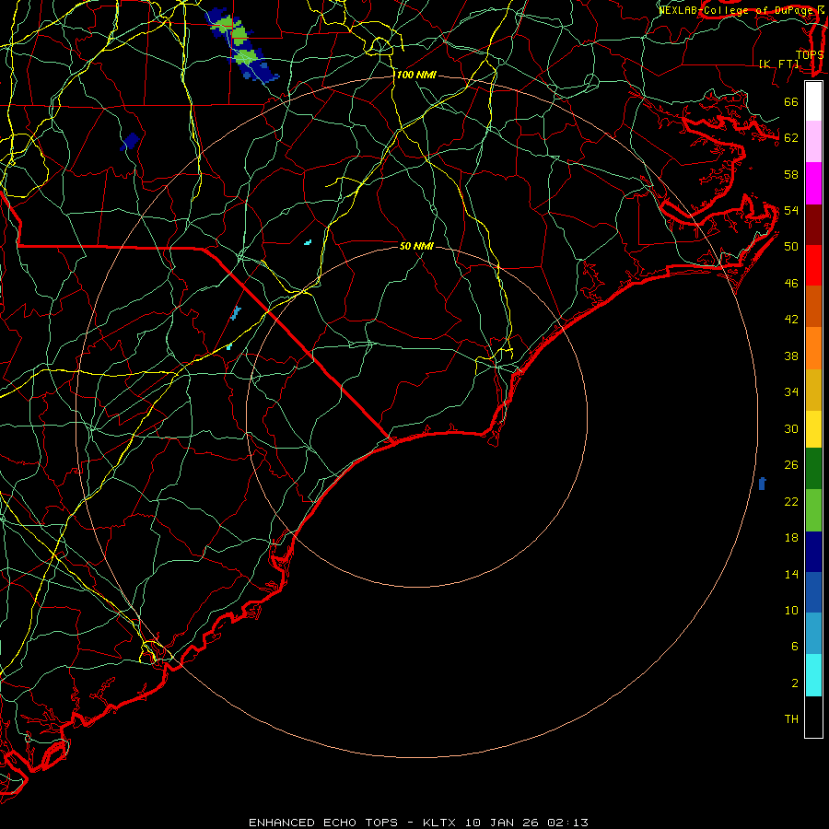Image resolution: width=829 pixels, height=829 pixels.
Task: Click the legend value '30'
Action: (x=791, y=428)
